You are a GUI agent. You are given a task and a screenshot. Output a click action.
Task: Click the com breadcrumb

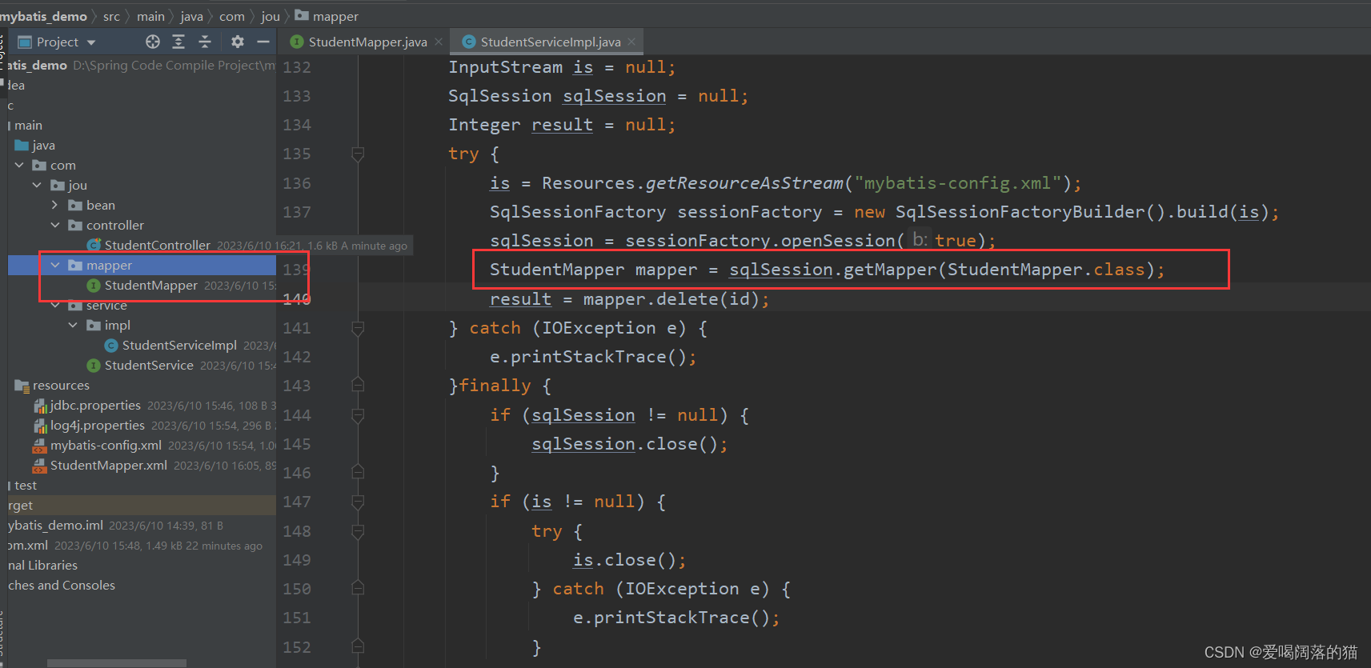tap(231, 16)
